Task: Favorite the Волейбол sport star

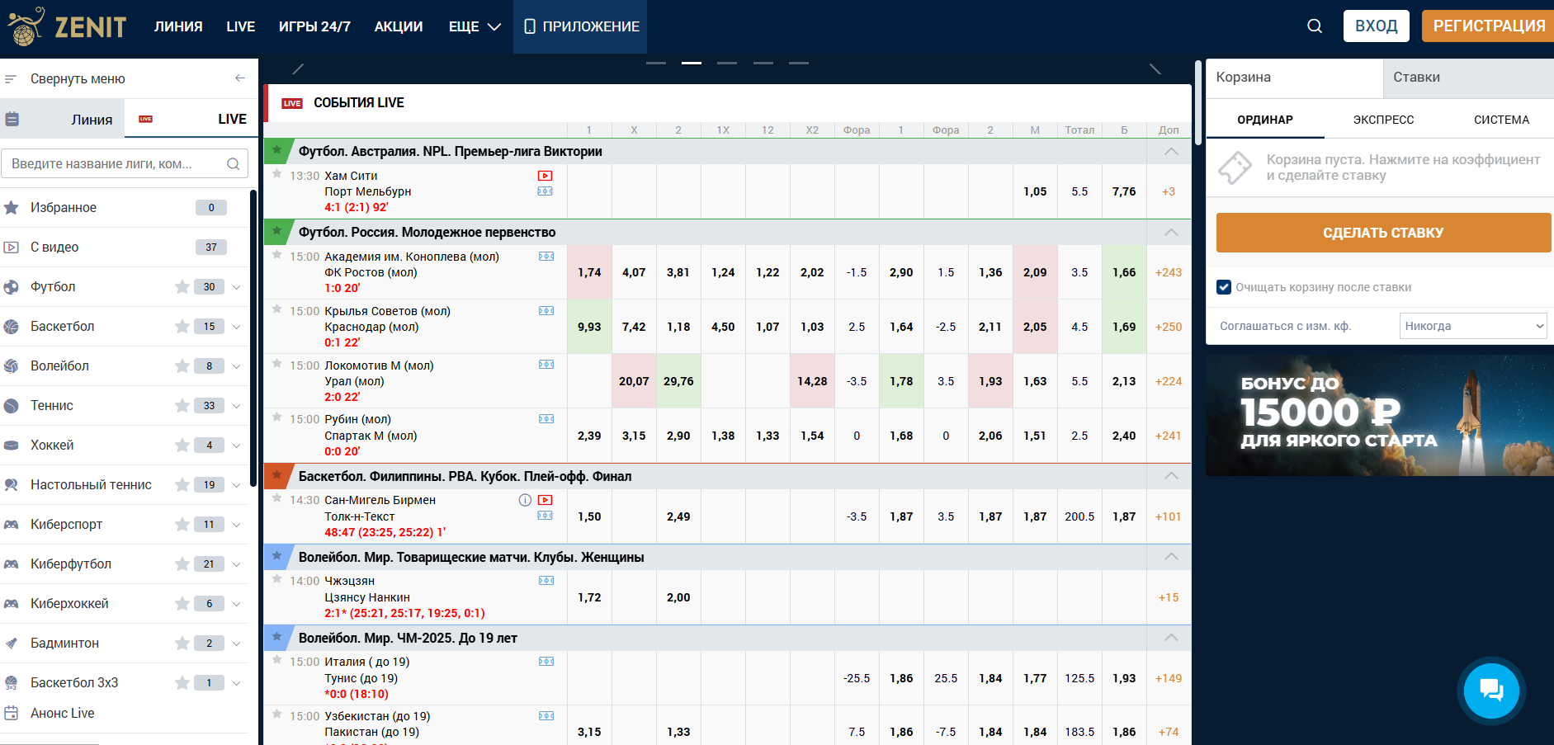Action: coord(182,366)
